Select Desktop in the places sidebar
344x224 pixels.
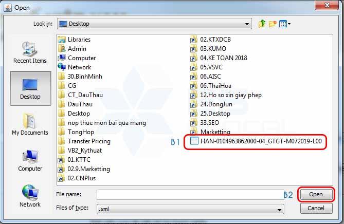tap(30, 88)
